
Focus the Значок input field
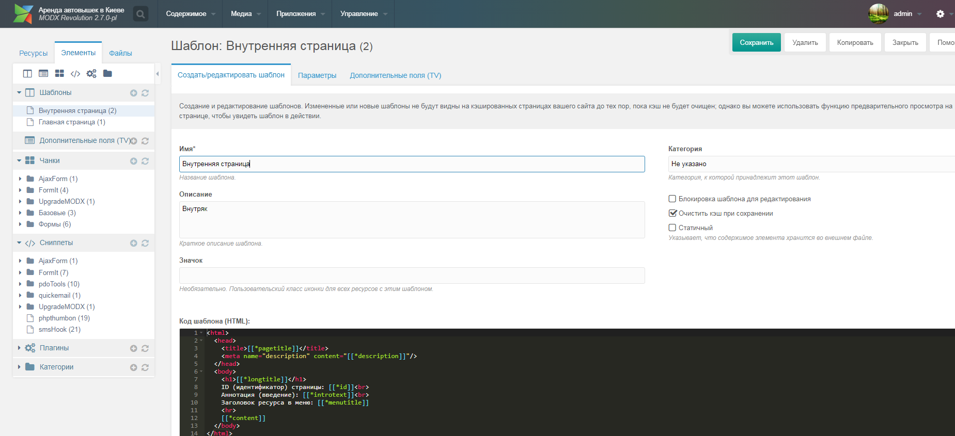point(412,276)
